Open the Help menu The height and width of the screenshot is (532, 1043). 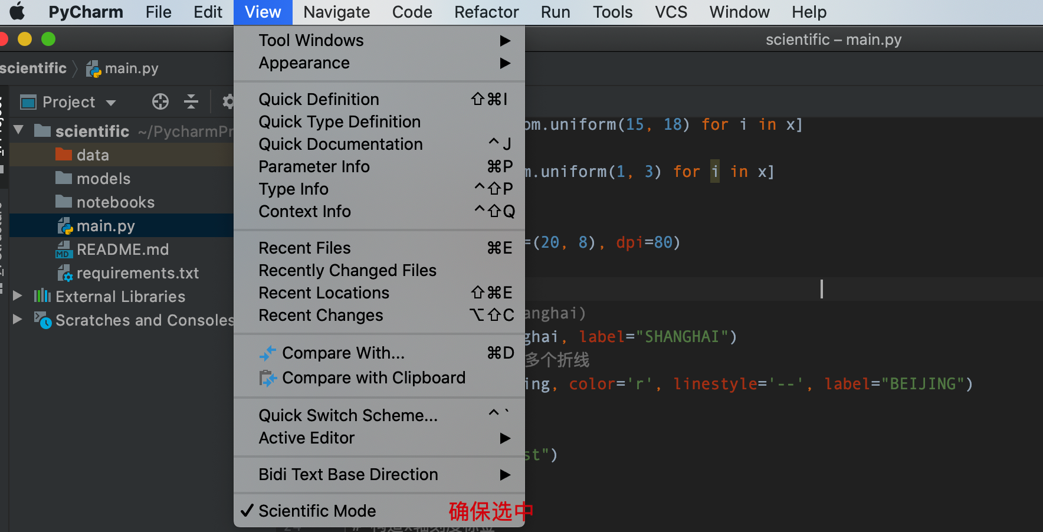(x=809, y=12)
